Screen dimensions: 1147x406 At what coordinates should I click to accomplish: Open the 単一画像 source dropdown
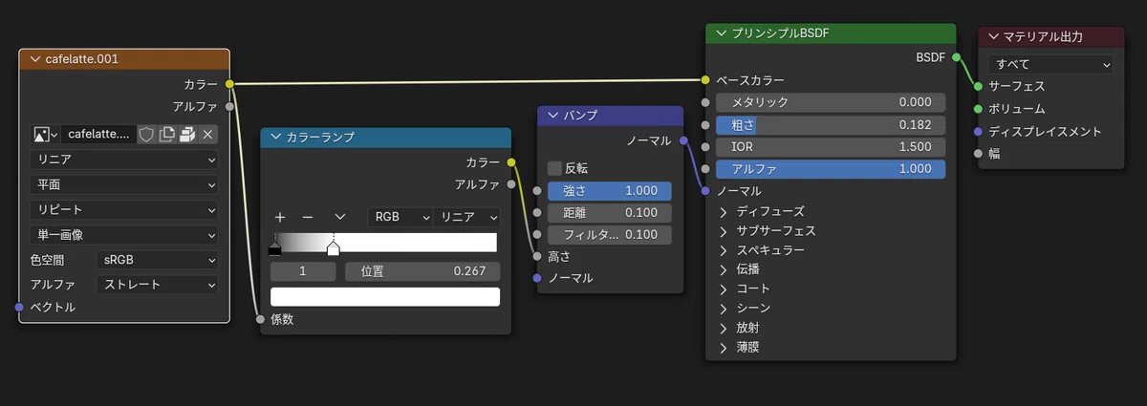124,234
